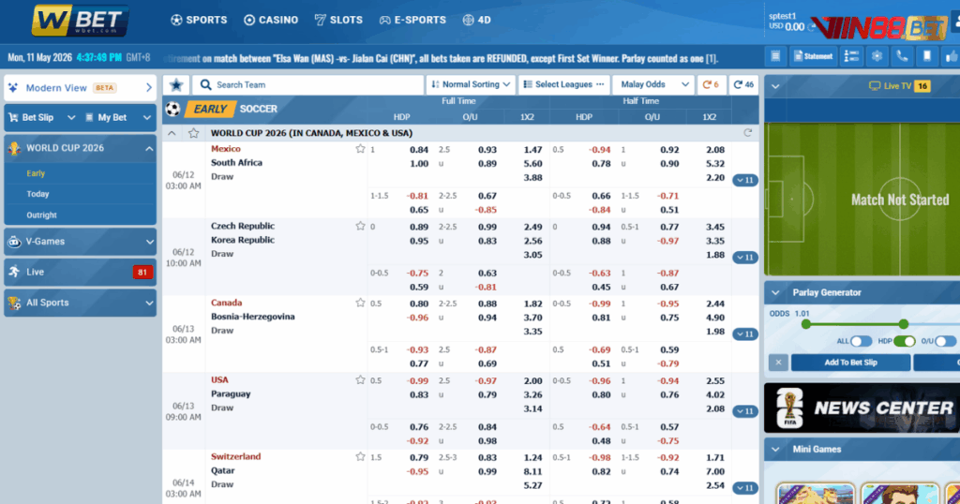
Task: Click the second mini game thumbnail
Action: pos(899,493)
